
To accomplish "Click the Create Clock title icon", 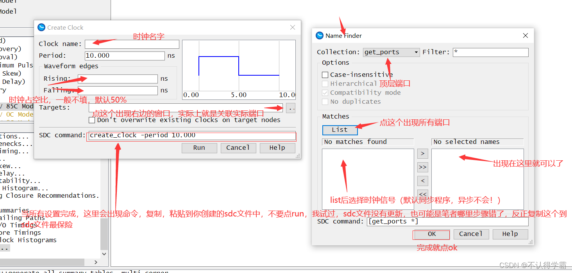I will pos(41,27).
